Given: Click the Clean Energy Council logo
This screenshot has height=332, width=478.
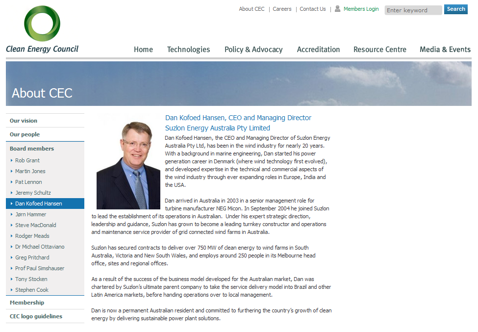Looking at the screenshot, I should tap(42, 29).
